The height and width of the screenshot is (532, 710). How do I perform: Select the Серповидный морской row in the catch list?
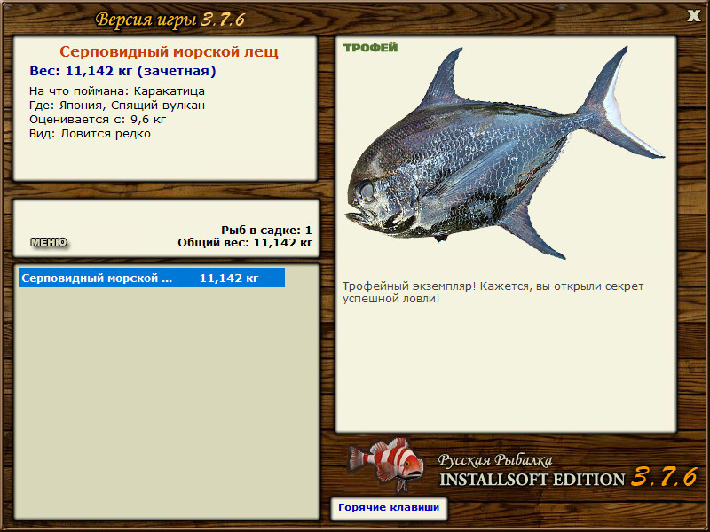(152, 278)
